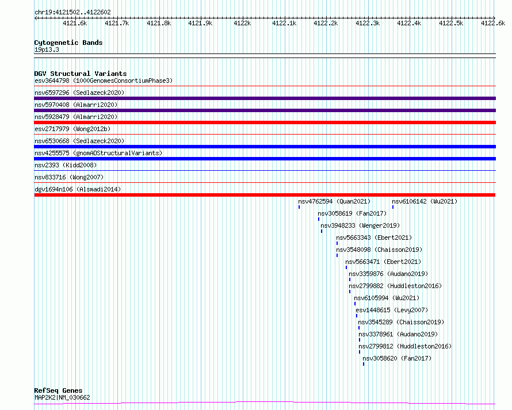Select variant nsv6530668 (Sedlazeck2020)
Image resolution: width=512 pixels, height=410 pixels.
click(x=79, y=141)
